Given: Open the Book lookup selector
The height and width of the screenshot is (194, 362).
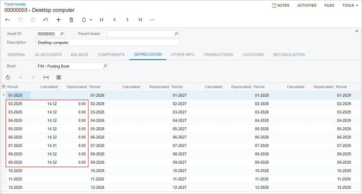Looking at the screenshot, I should tap(105, 66).
